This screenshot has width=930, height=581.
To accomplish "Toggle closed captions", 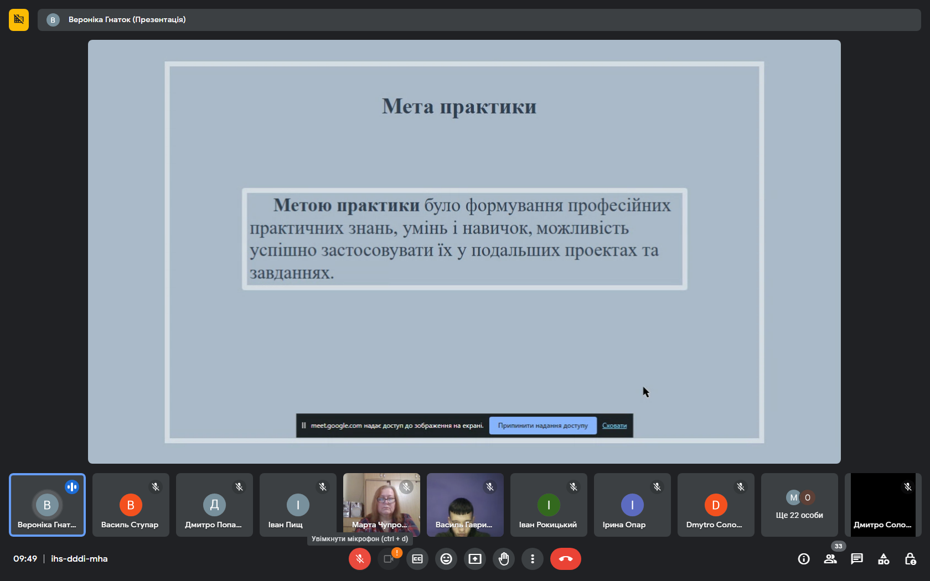I will [x=417, y=559].
